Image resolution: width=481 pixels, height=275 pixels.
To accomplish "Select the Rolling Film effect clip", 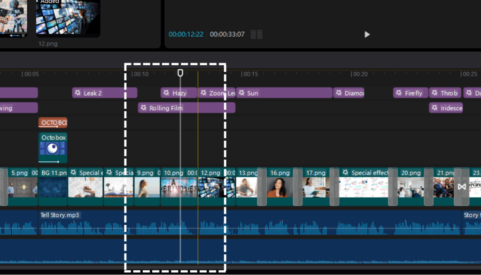I will click(186, 108).
